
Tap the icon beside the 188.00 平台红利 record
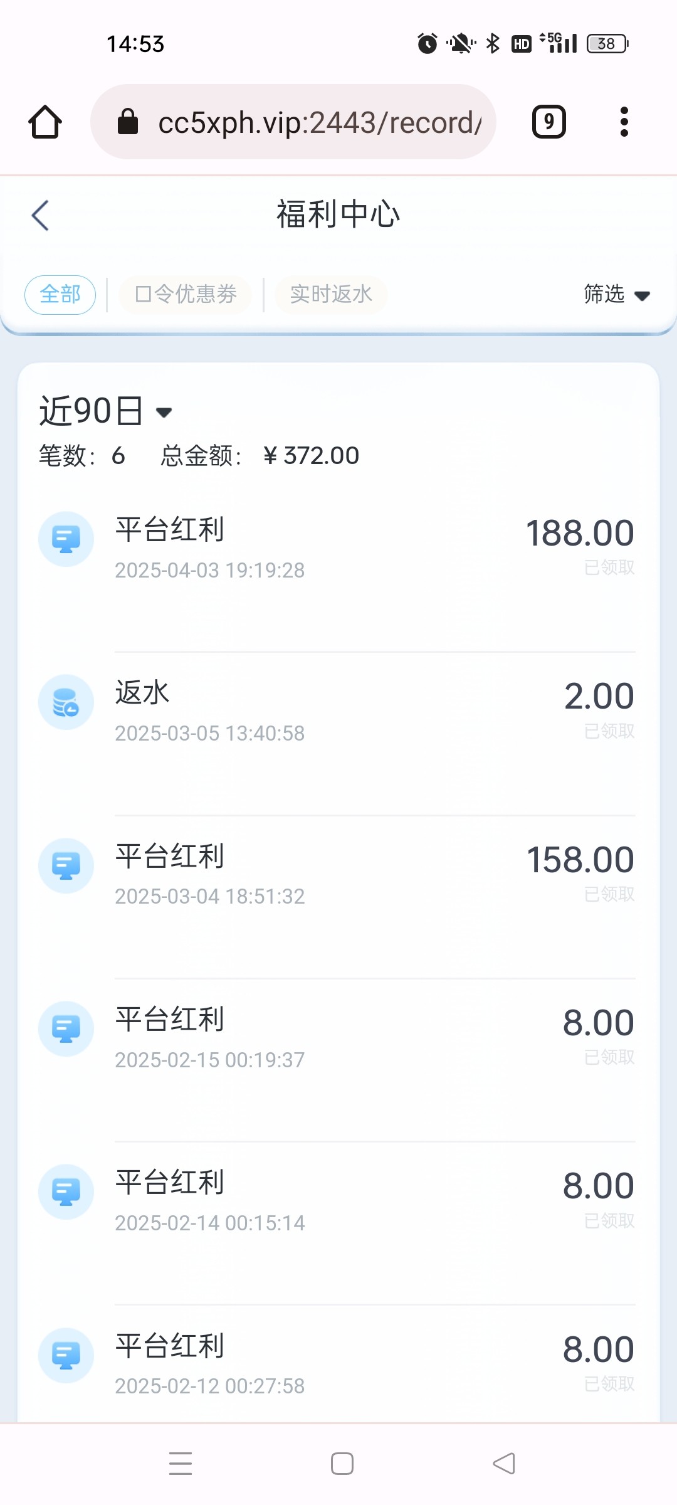[x=66, y=539]
